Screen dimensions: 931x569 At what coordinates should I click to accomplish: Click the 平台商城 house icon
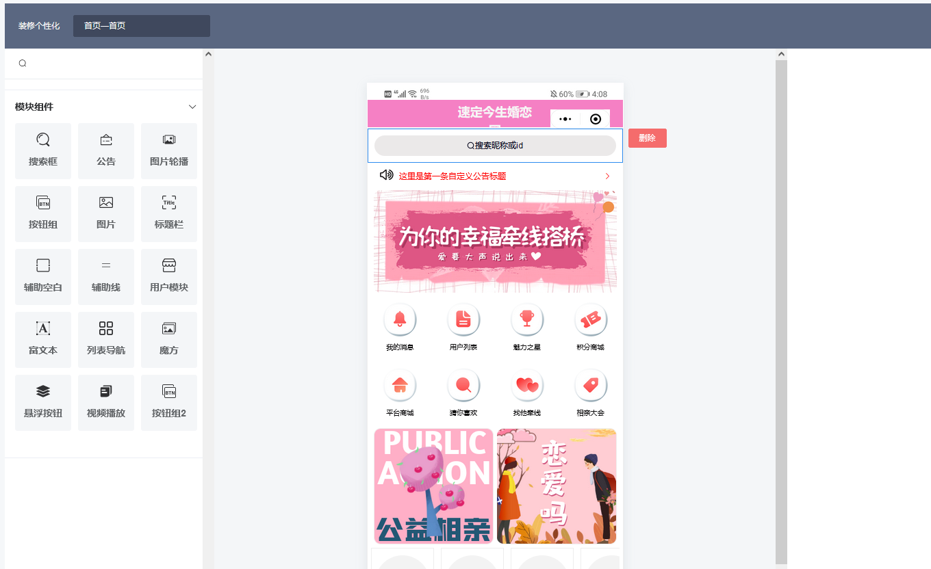pyautogui.click(x=400, y=385)
